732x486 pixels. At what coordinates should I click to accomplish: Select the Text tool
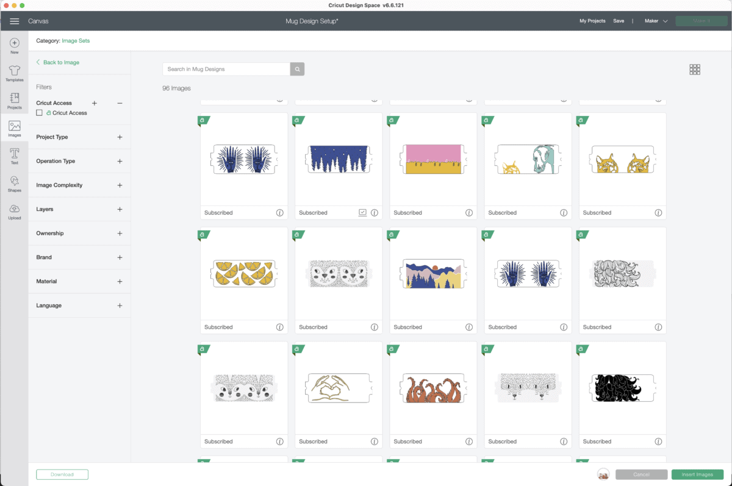click(x=15, y=156)
